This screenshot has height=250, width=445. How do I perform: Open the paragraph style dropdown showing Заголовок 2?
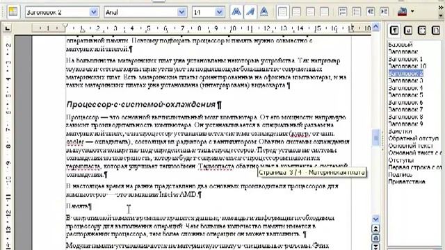click(x=94, y=12)
